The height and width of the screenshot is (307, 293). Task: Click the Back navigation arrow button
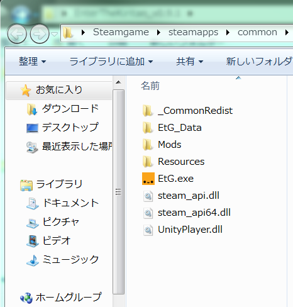pyautogui.click(x=17, y=34)
